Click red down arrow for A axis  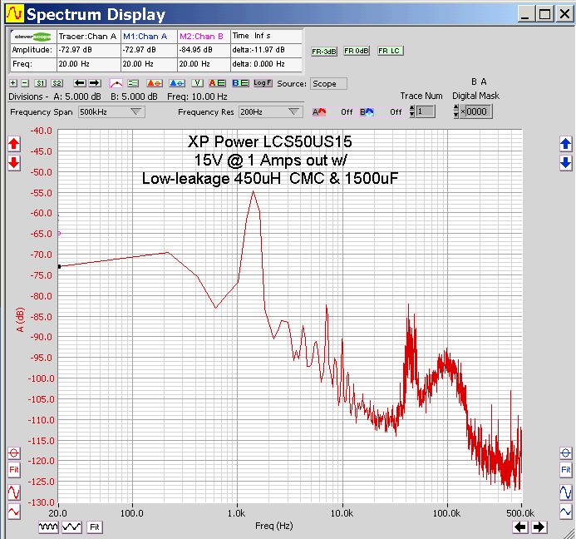(x=14, y=162)
